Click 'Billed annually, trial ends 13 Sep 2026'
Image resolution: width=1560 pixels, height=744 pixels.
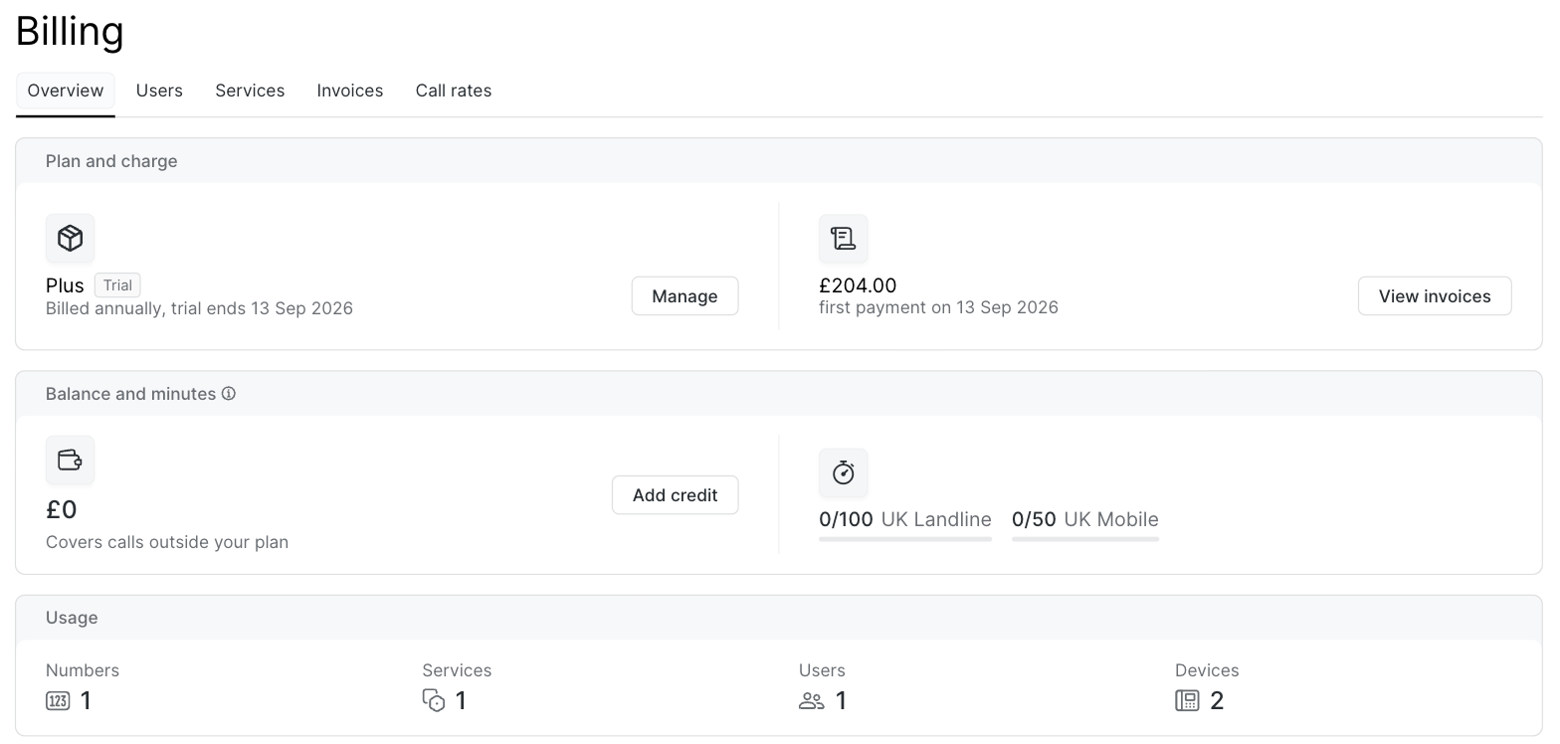point(199,308)
